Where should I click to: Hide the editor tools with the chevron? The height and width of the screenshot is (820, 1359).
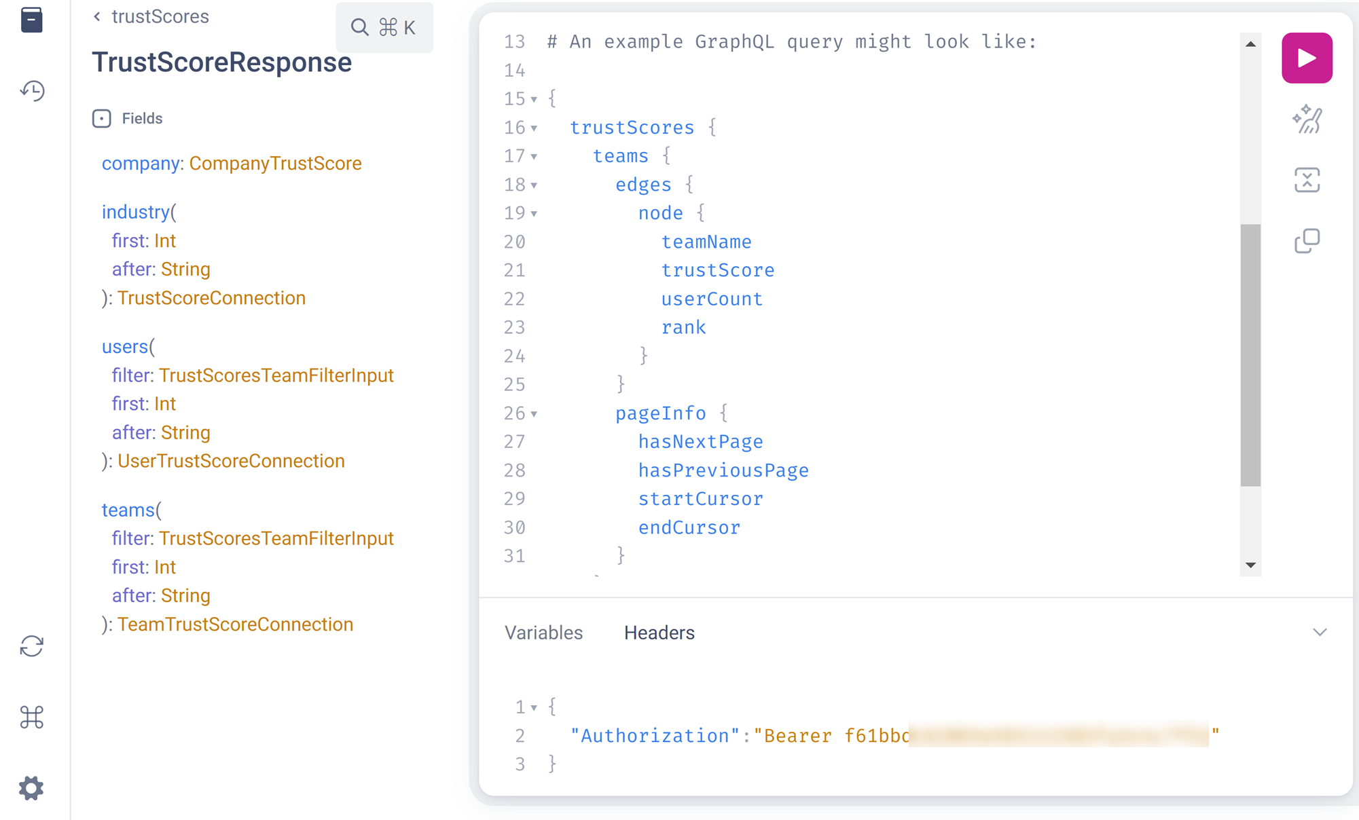pyautogui.click(x=1320, y=633)
